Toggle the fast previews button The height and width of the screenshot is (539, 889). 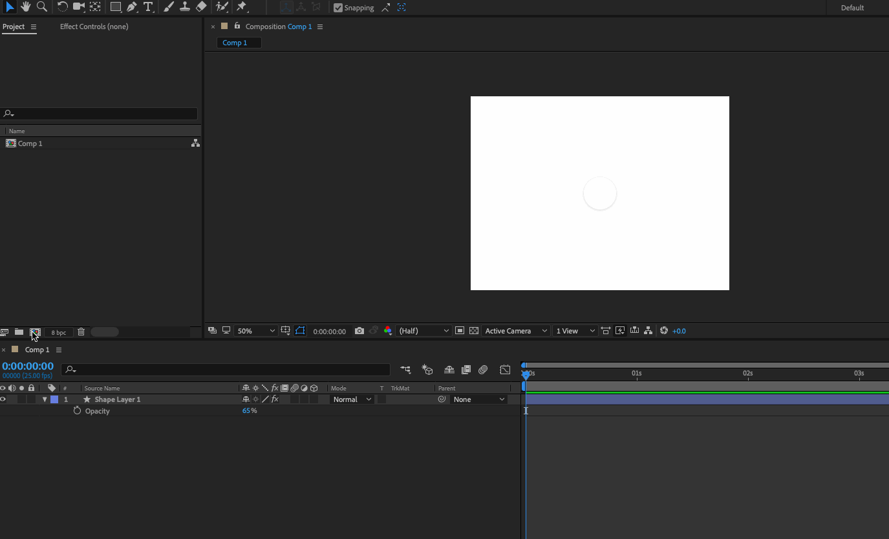(620, 331)
